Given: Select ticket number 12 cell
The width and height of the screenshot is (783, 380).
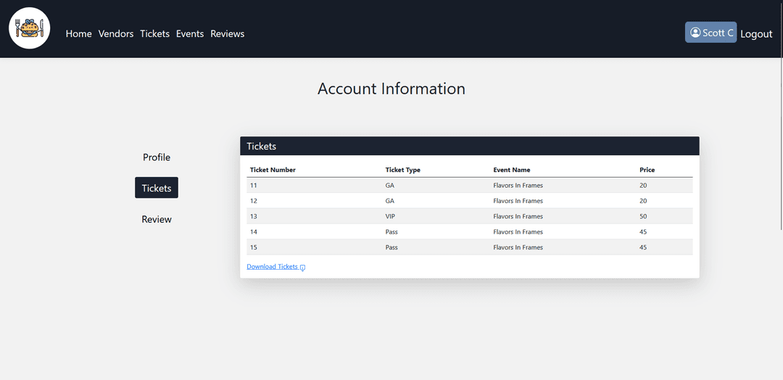Looking at the screenshot, I should point(314,201).
